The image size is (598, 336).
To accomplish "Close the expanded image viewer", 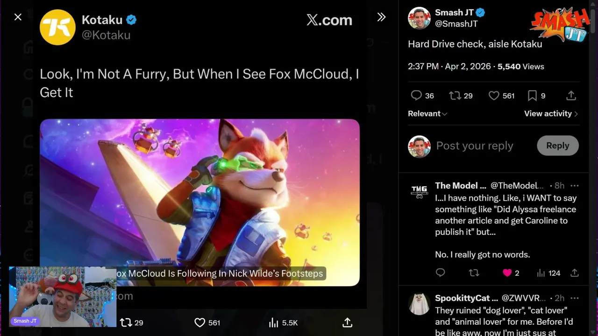I will pos(18,17).
